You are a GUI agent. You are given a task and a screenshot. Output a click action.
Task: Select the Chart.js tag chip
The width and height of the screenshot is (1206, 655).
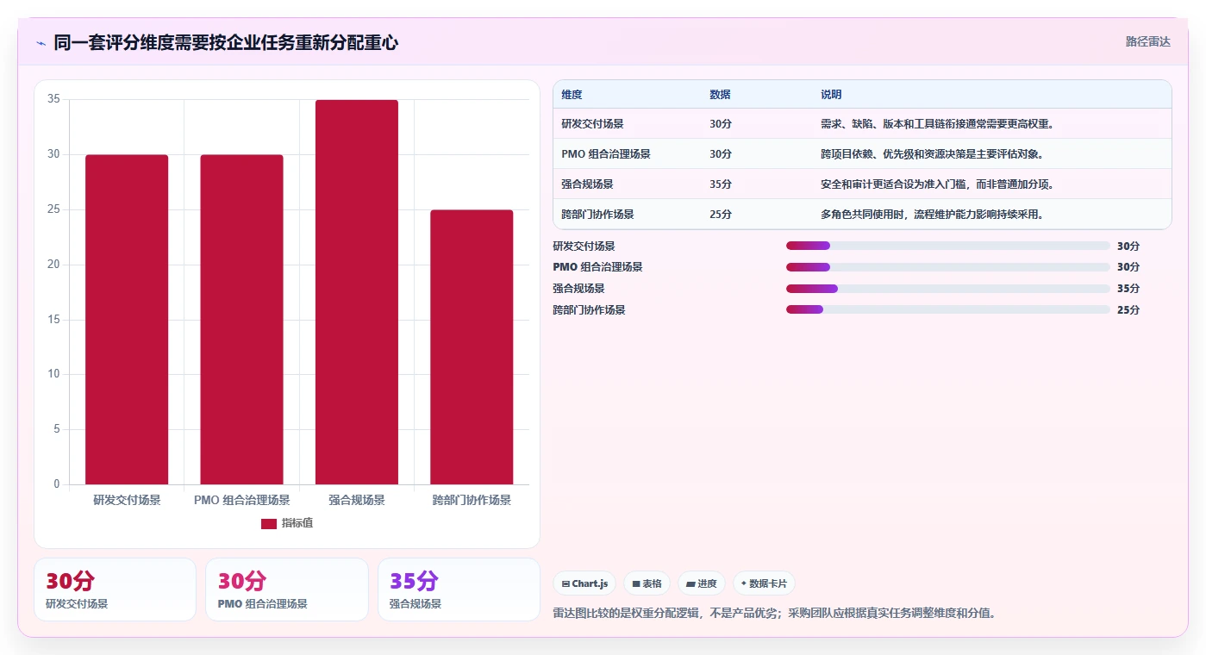coord(584,583)
